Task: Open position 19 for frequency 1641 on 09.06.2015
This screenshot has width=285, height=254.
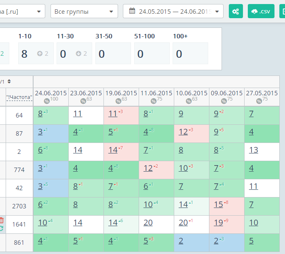Action: click(x=218, y=223)
